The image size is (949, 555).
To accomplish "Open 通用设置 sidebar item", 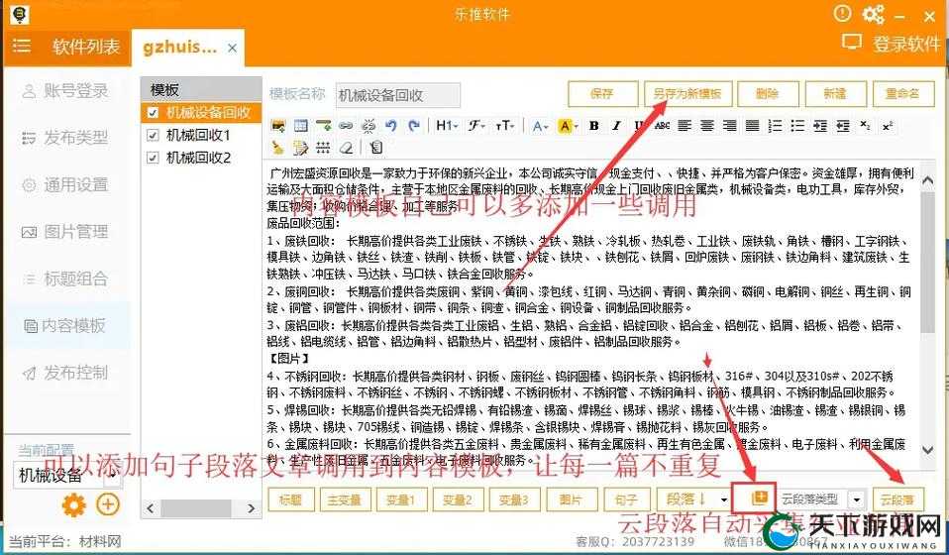I will (65, 184).
